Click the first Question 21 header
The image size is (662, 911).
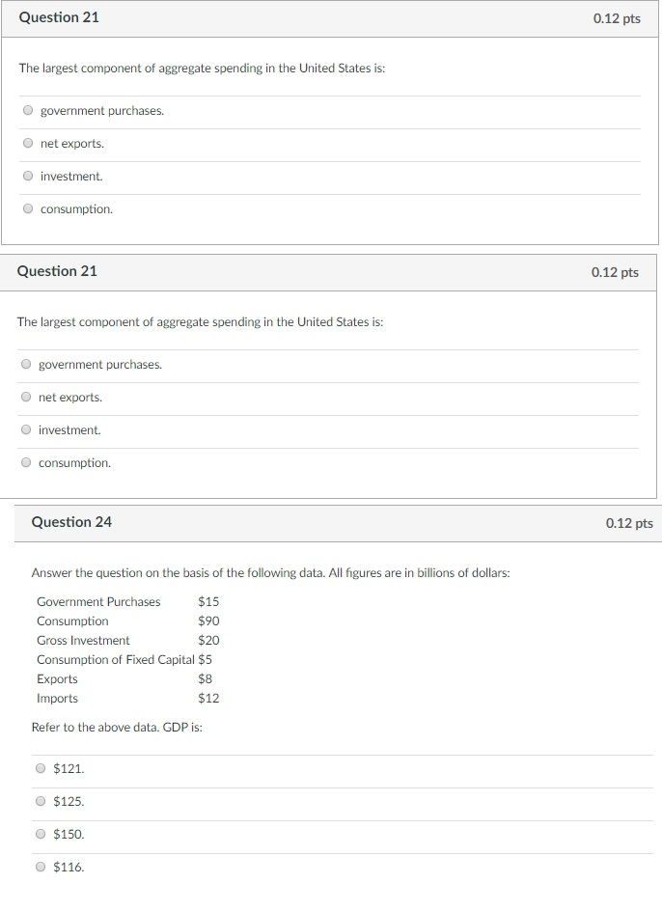57,16
